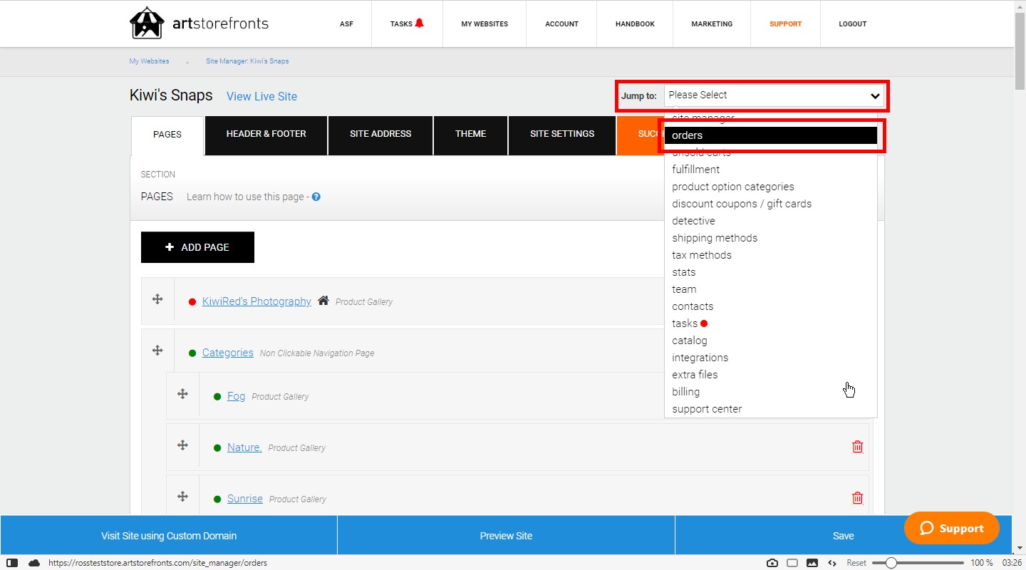Open the Support chat bubble
The image size is (1026, 570).
click(951, 528)
